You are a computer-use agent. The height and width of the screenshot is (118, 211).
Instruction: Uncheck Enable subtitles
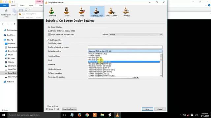(x=48, y=40)
